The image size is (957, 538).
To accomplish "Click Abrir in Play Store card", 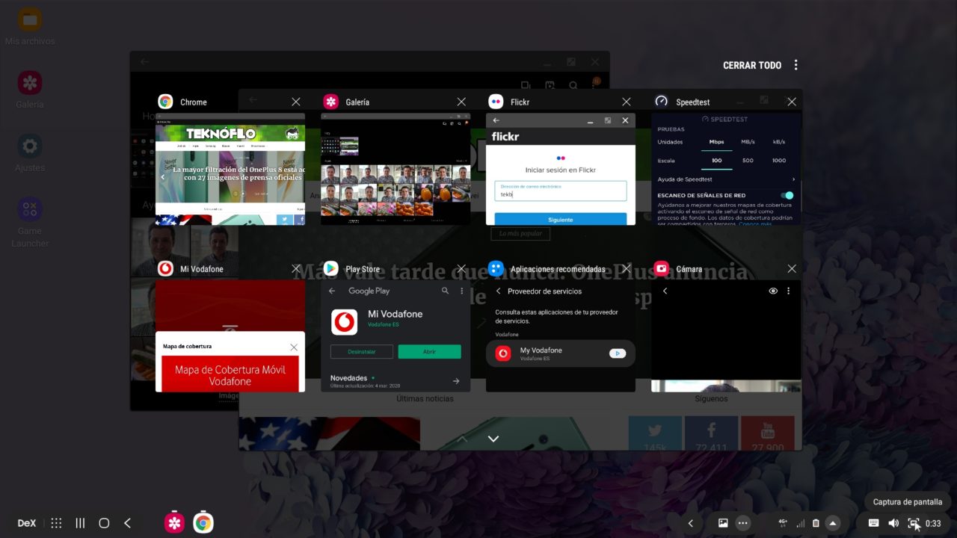I will [429, 352].
